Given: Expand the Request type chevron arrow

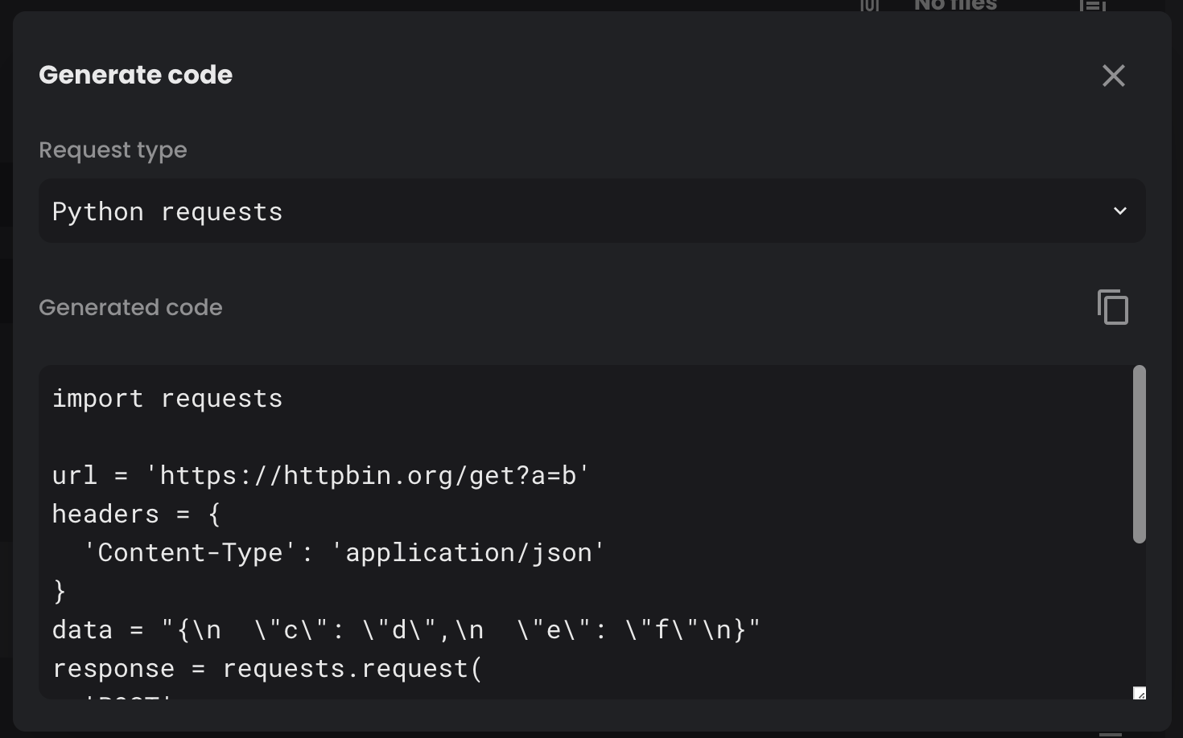Looking at the screenshot, I should 1119,211.
